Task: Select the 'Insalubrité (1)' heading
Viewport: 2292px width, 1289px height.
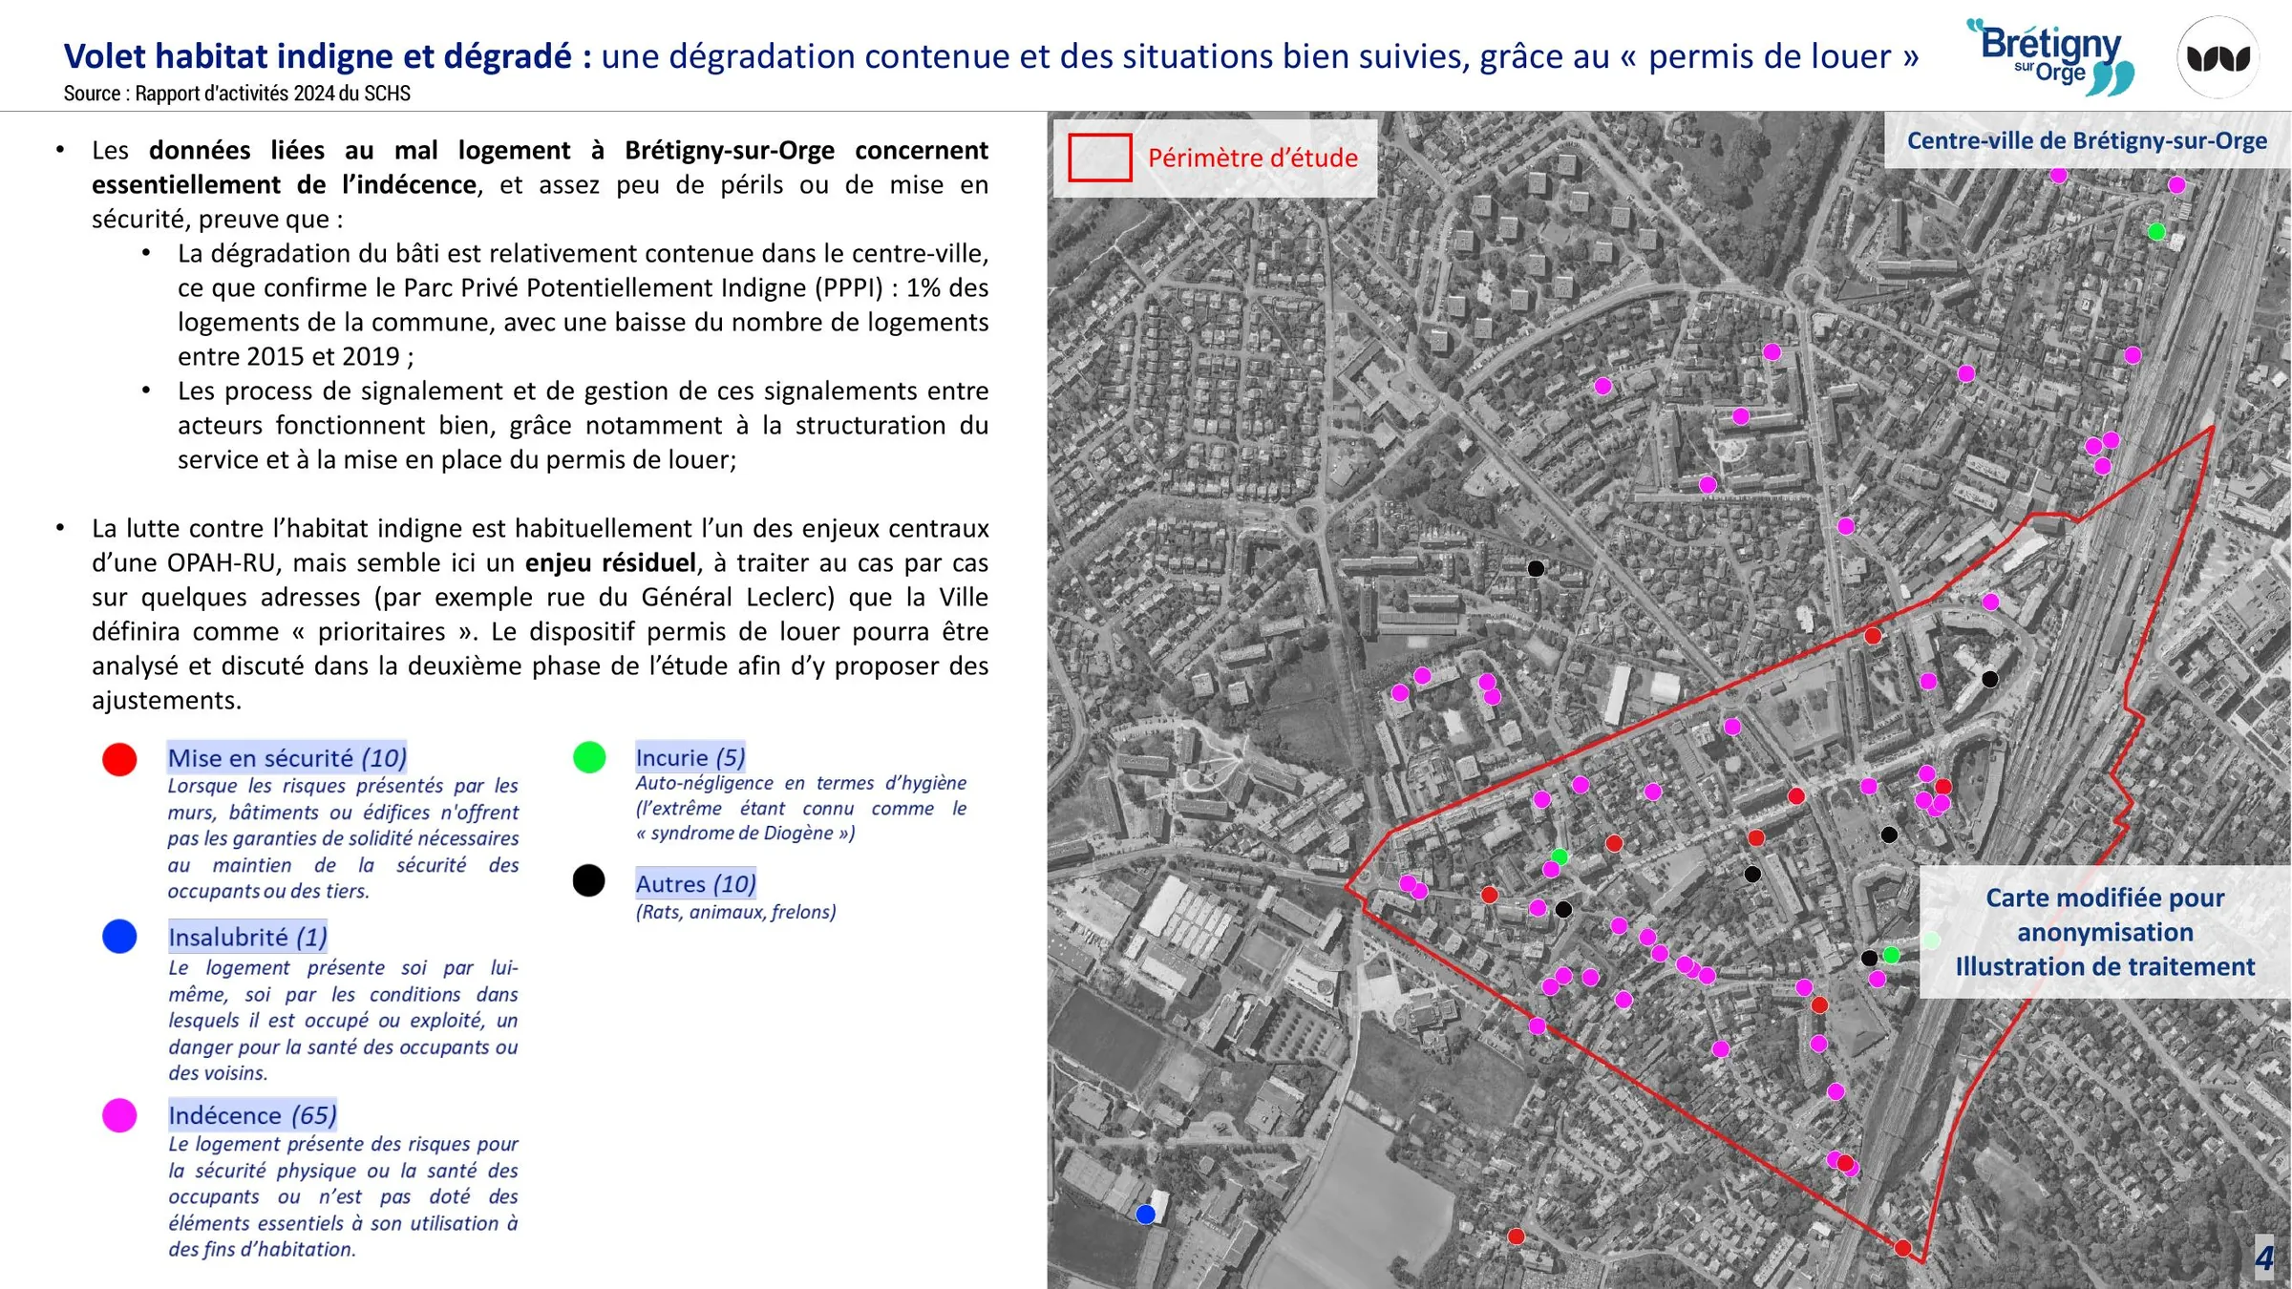Action: (248, 937)
